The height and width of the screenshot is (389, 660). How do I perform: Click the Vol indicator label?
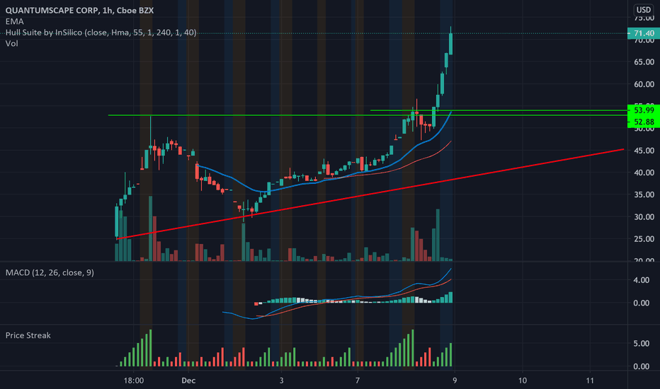tap(12, 43)
